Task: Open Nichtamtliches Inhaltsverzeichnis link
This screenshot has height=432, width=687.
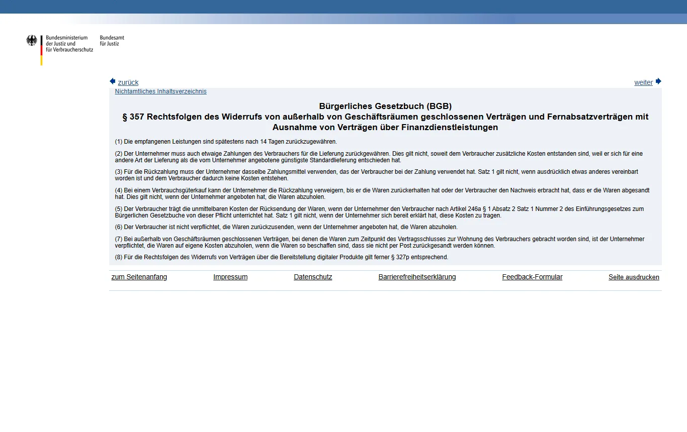Action: (161, 91)
